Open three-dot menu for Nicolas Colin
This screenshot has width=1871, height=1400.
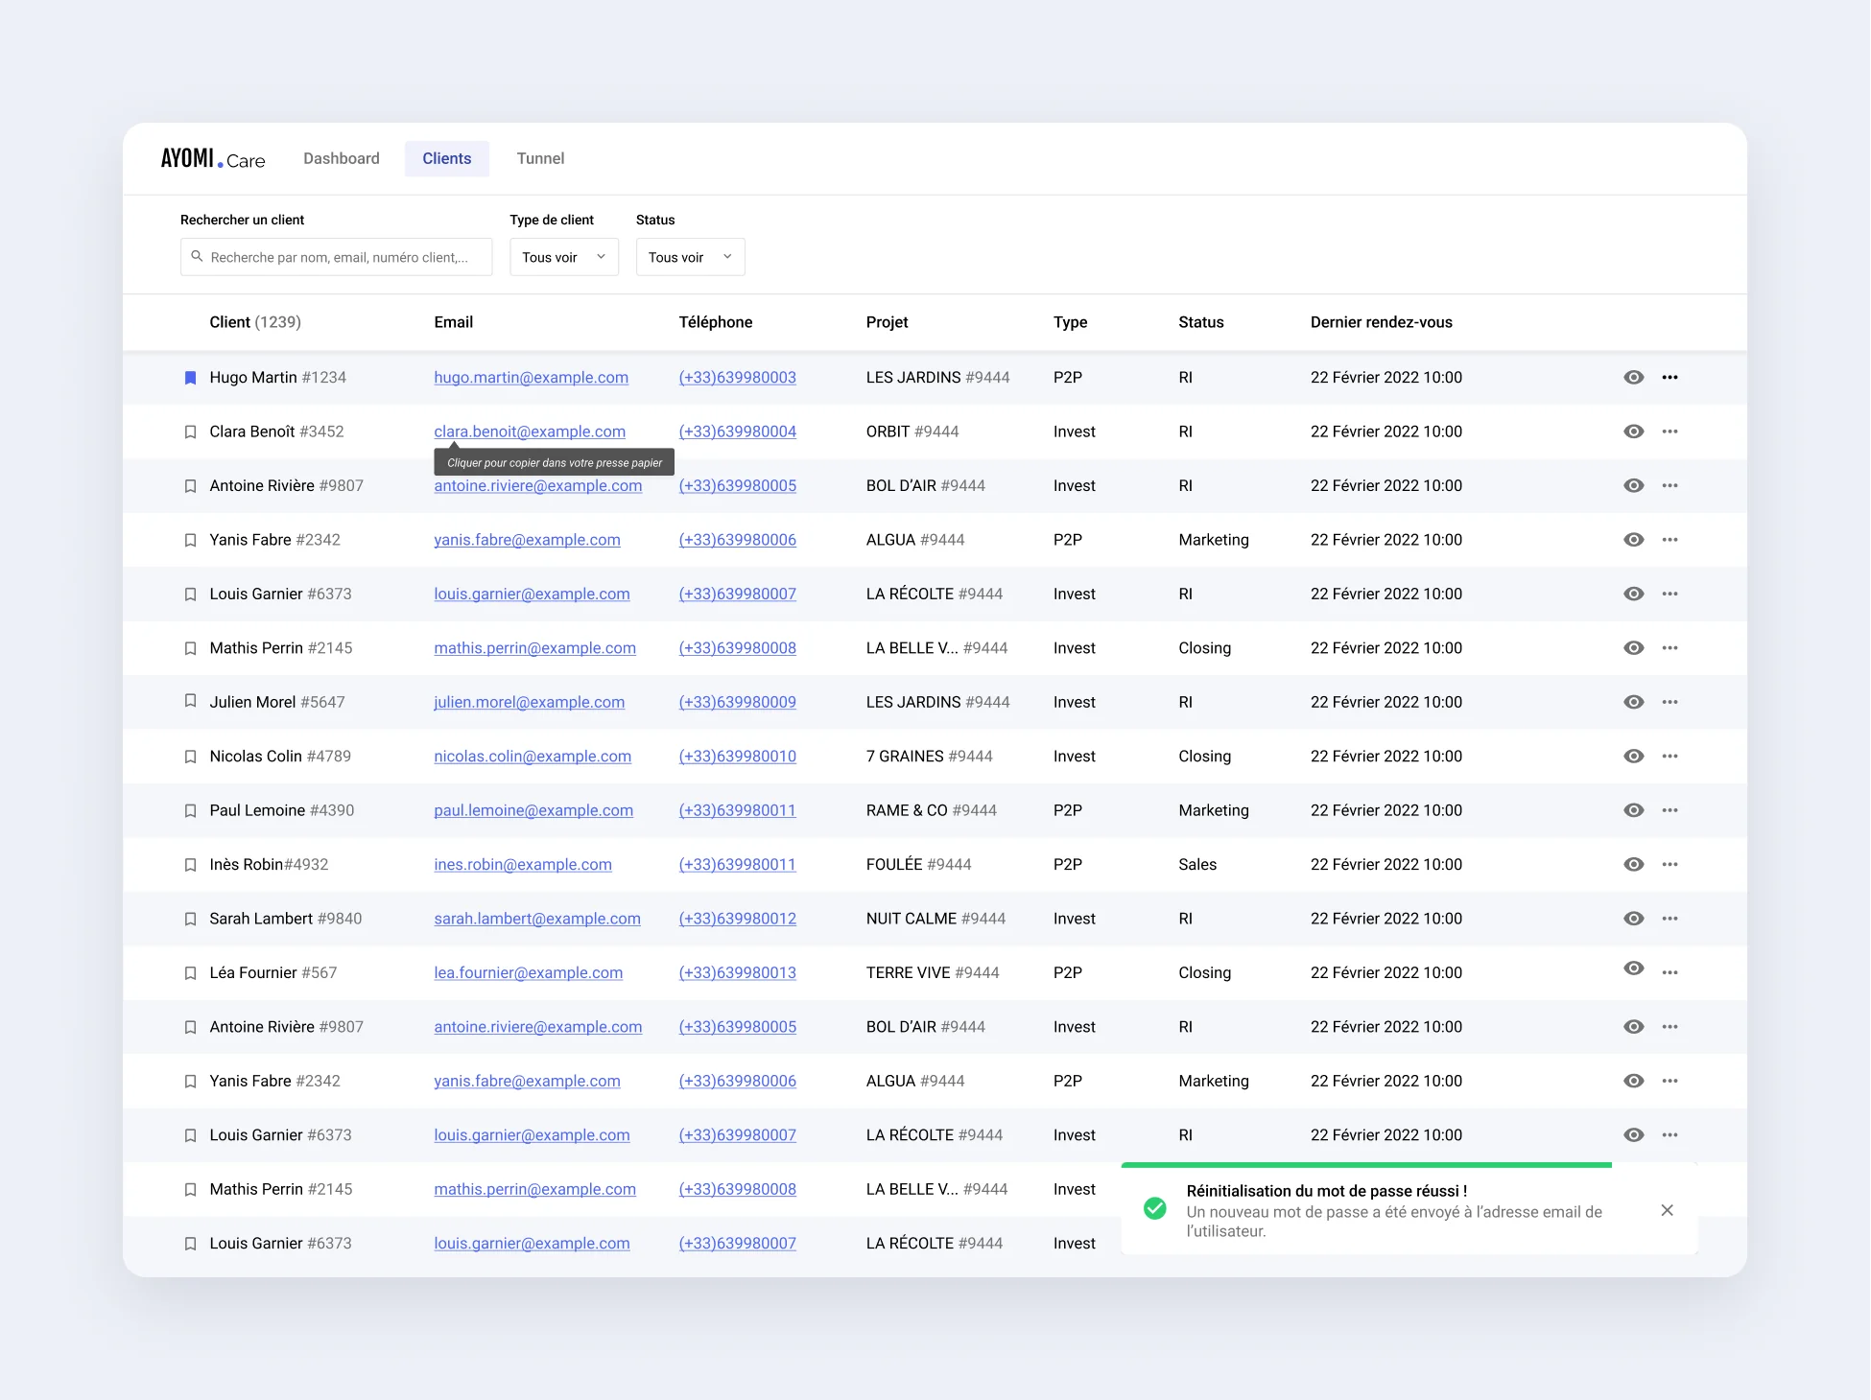click(x=1670, y=757)
